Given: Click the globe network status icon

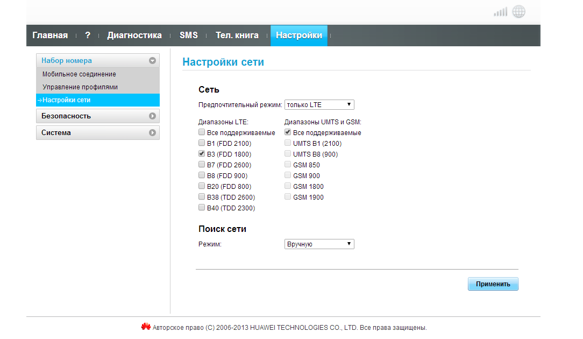Looking at the screenshot, I should tap(518, 12).
